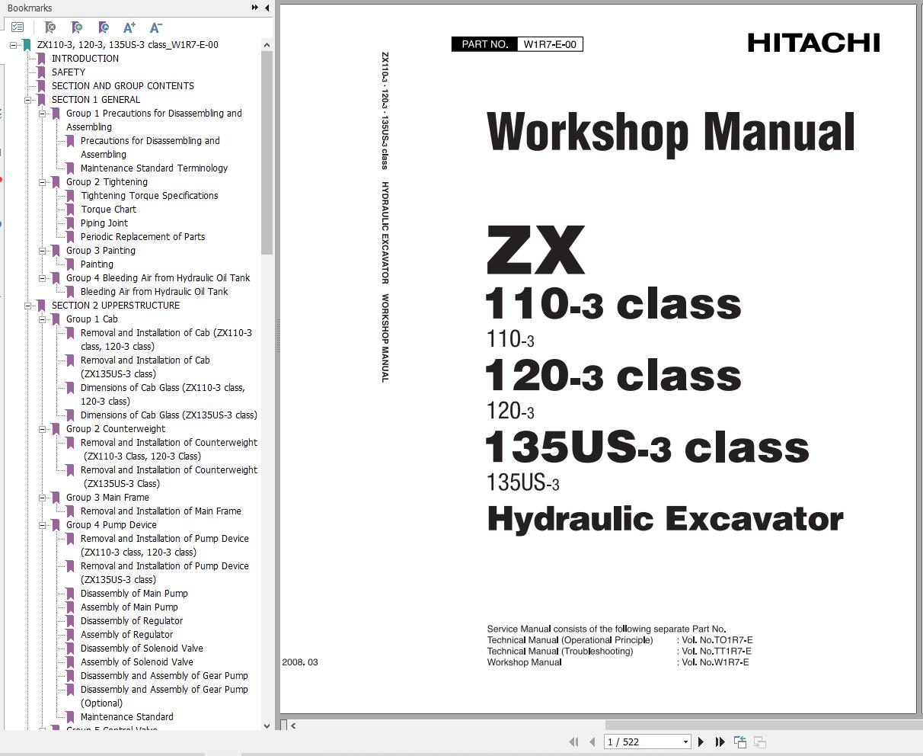Screen dimensions: 923x756
Task: Click the bookmark icon beside Piping Joint
Action: (x=70, y=223)
